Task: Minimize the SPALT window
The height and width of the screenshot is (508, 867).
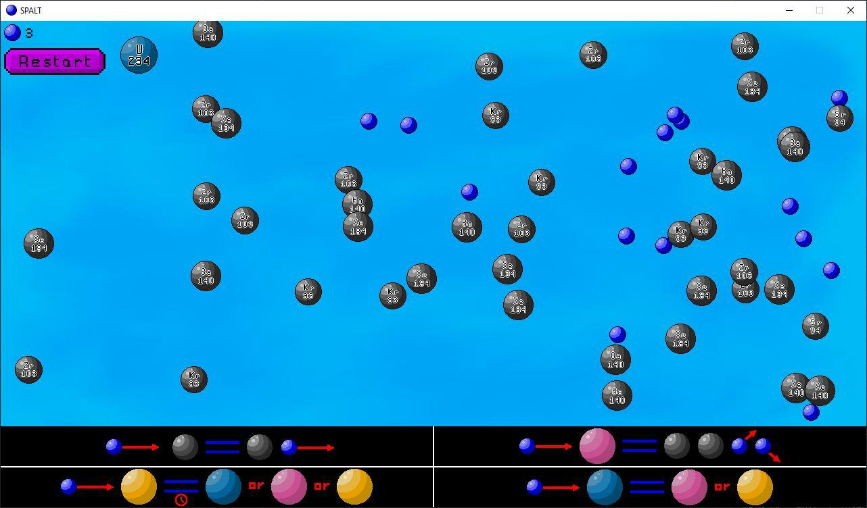Action: (x=789, y=10)
